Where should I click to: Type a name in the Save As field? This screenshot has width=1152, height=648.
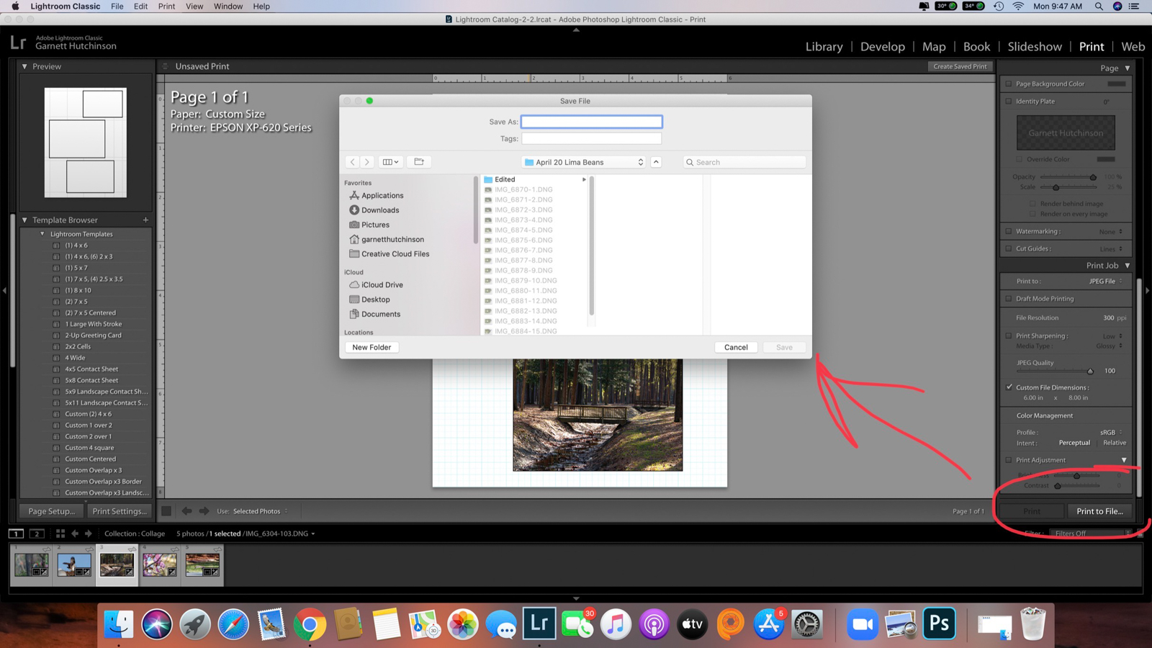coord(592,121)
